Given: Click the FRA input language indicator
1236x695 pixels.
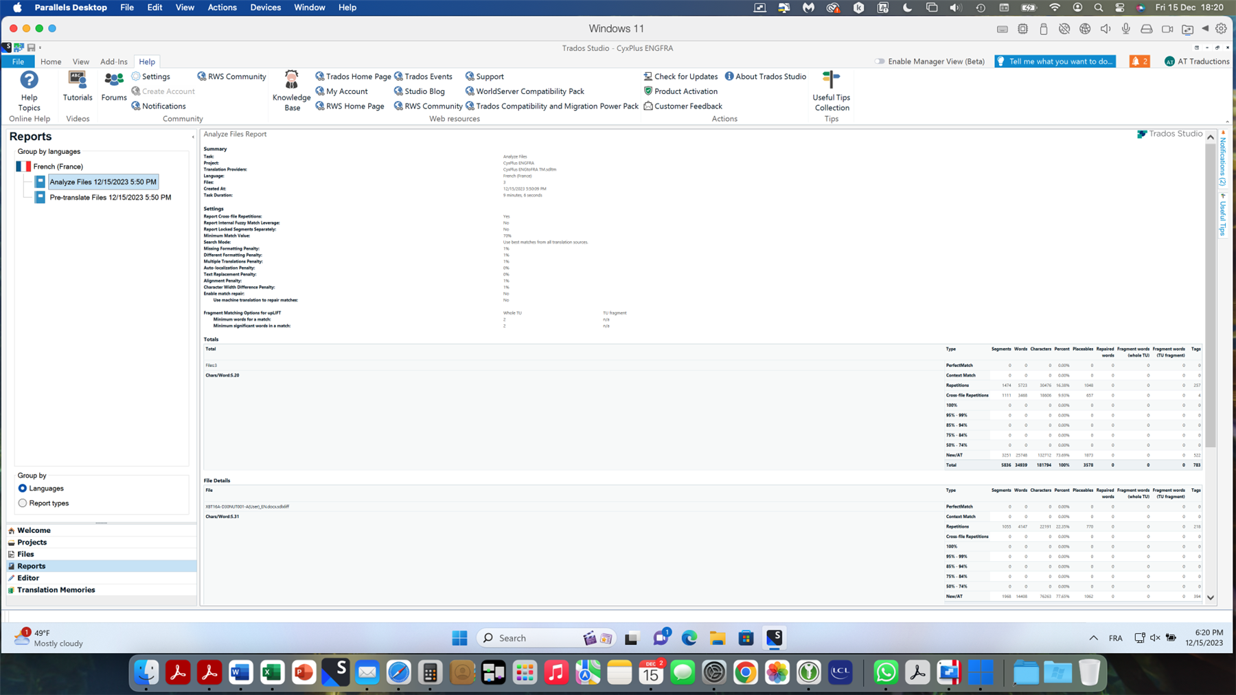Looking at the screenshot, I should pyautogui.click(x=1116, y=638).
